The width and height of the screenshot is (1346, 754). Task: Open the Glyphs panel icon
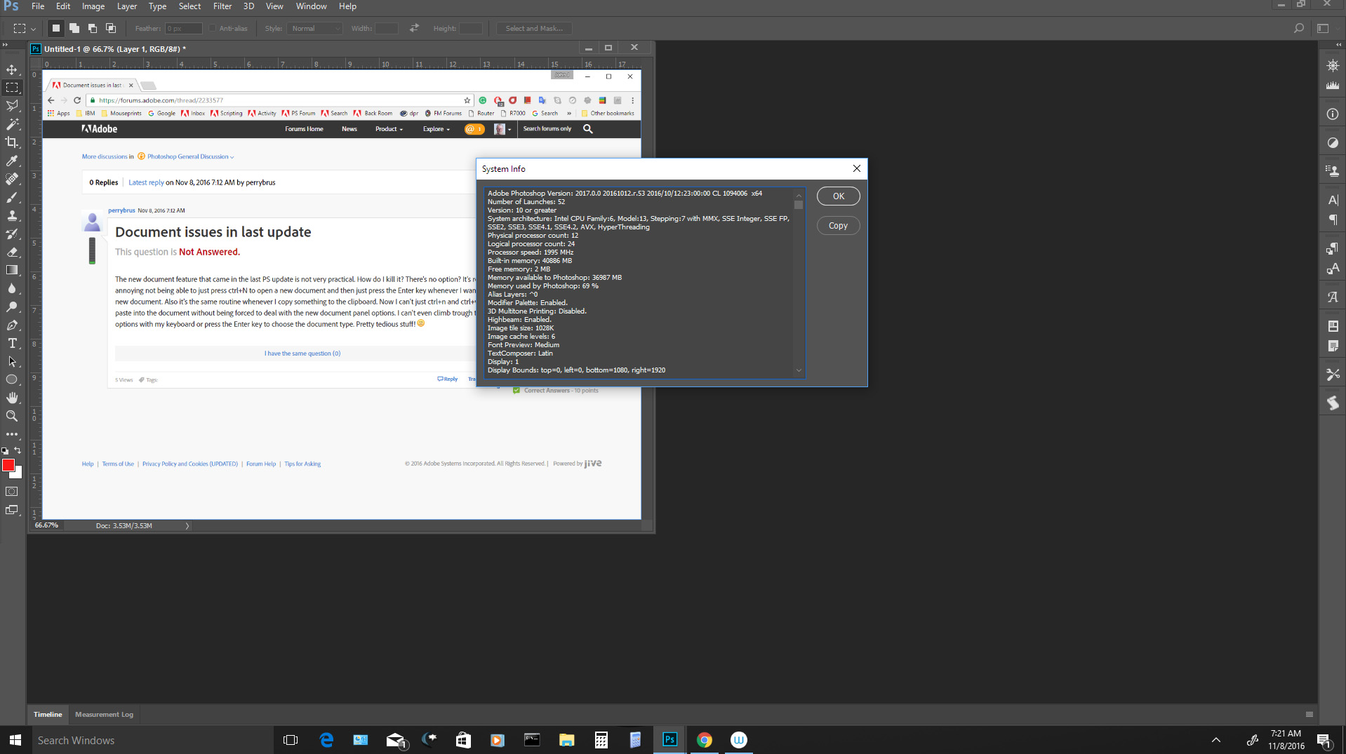point(1333,297)
